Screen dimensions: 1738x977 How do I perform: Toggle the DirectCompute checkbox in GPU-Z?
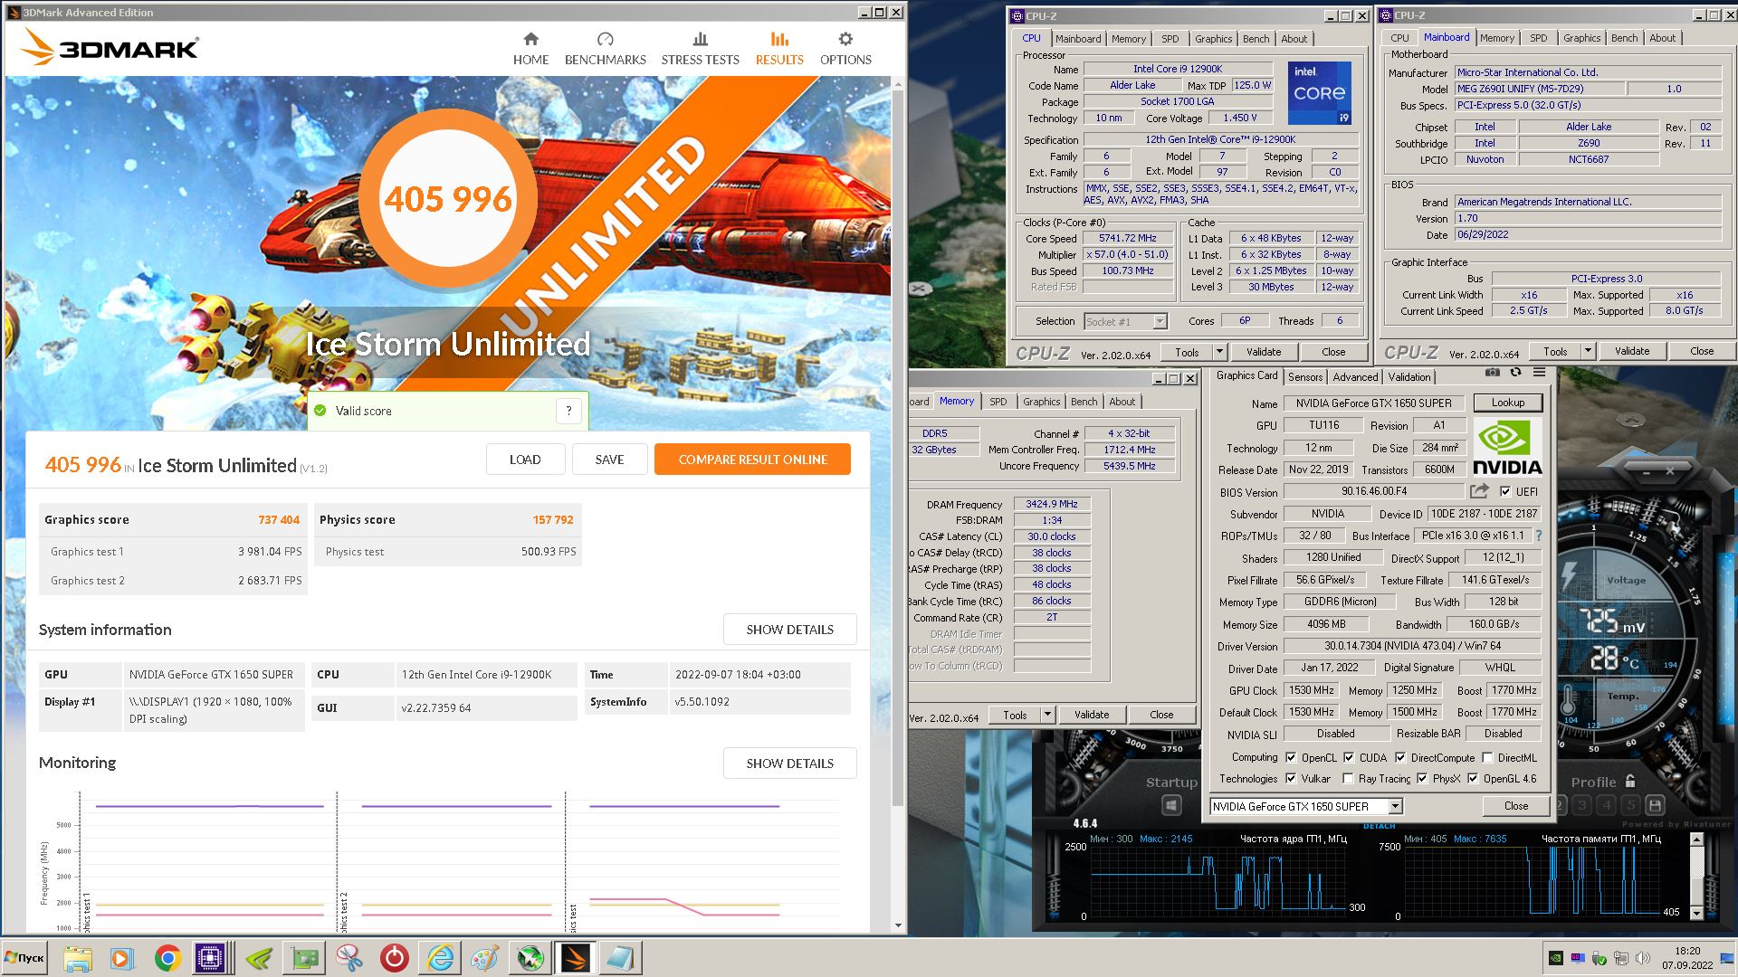click(x=1400, y=757)
